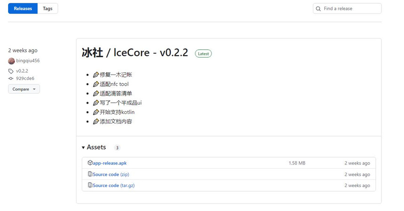
Task: Open the v0.2.2 tag link
Action: pos(22,71)
